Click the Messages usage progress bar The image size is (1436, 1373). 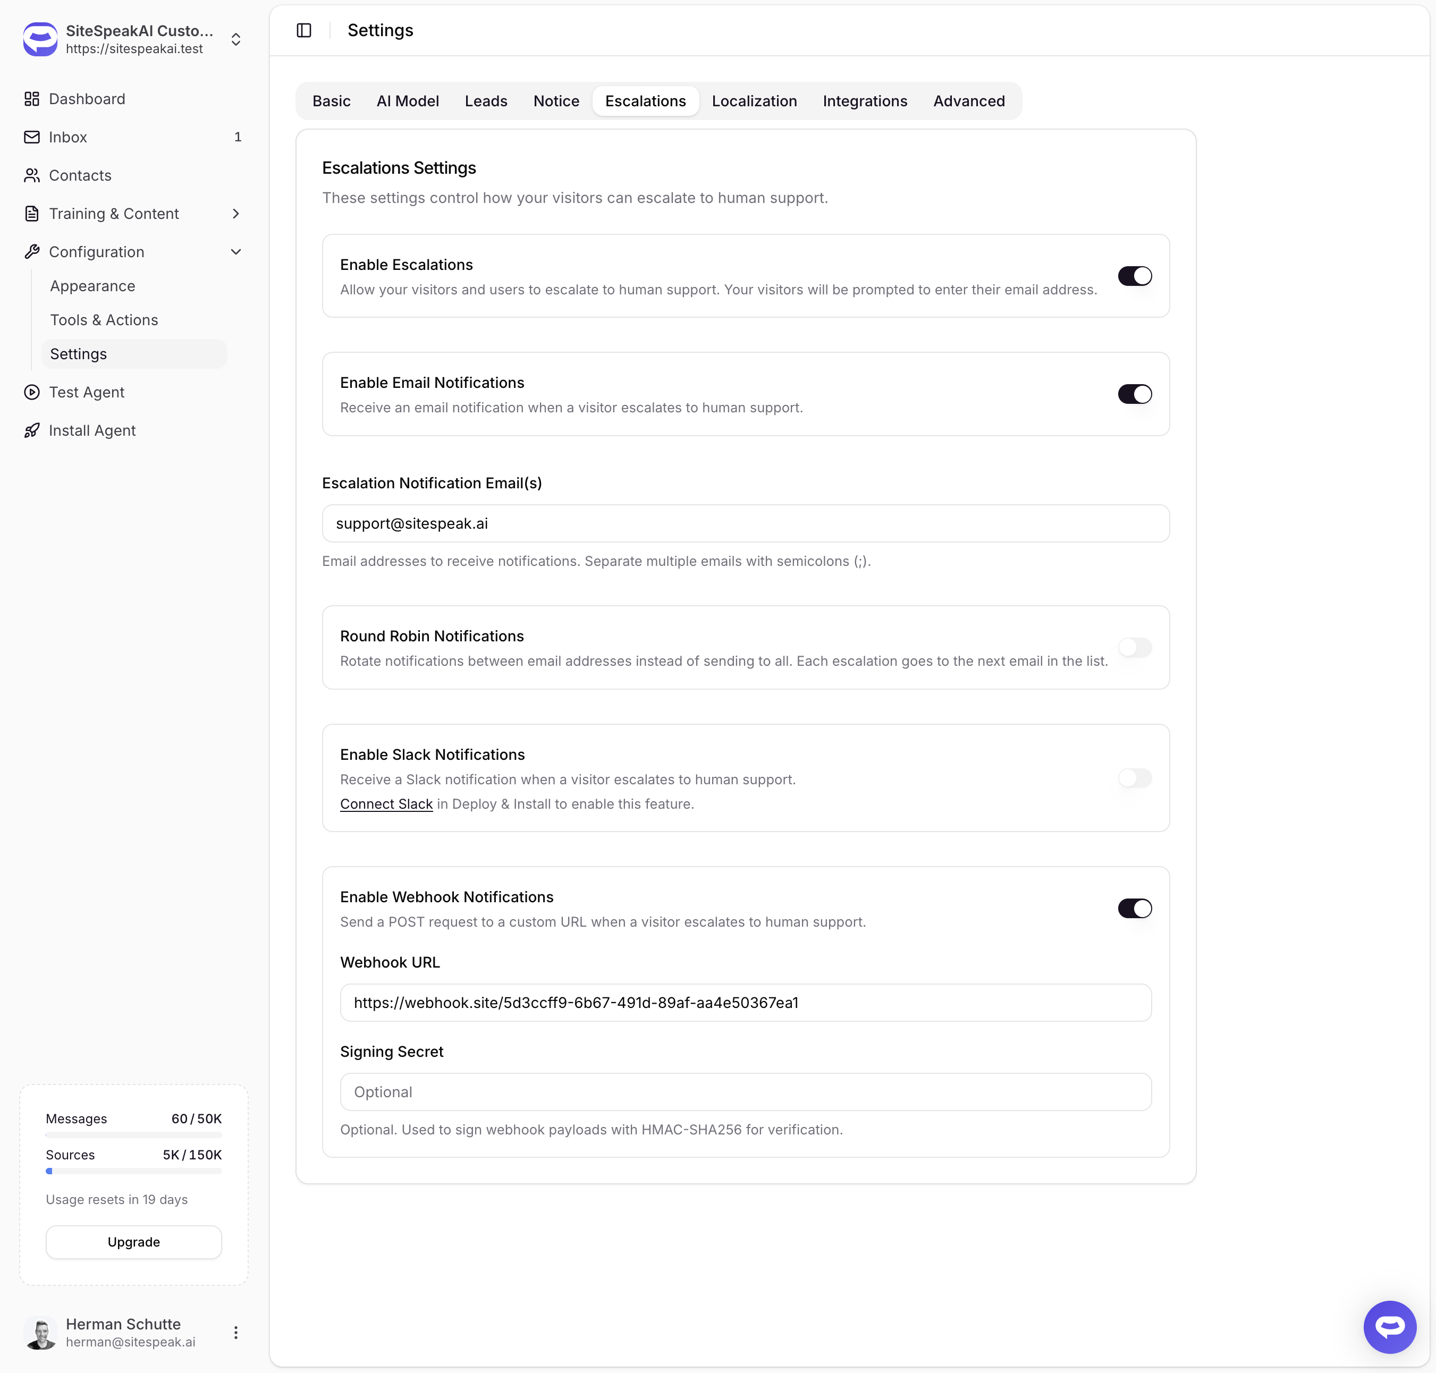coord(134,1135)
